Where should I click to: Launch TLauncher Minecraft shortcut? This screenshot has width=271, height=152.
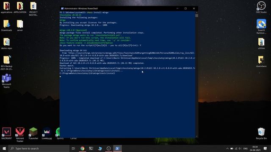pyautogui.click(x=33, y=133)
